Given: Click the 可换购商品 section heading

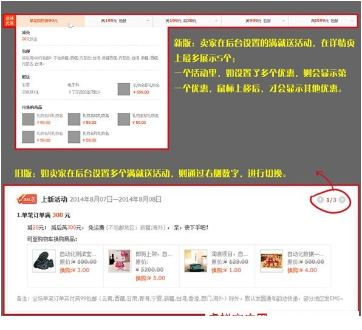Looking at the screenshot, I should coord(32,107).
